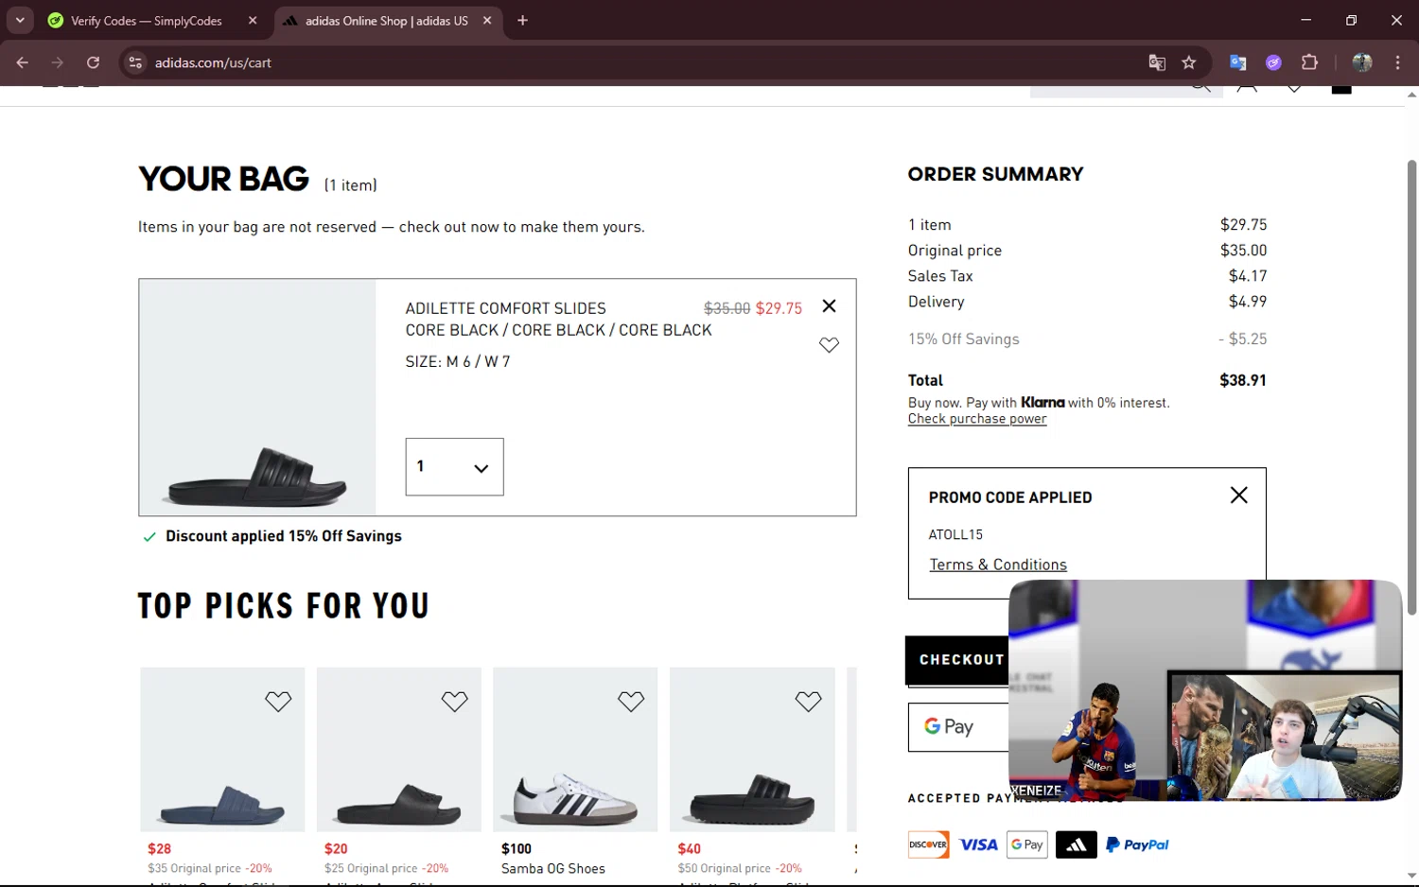
Task: Open promo Terms & Conditions link
Action: (998, 565)
